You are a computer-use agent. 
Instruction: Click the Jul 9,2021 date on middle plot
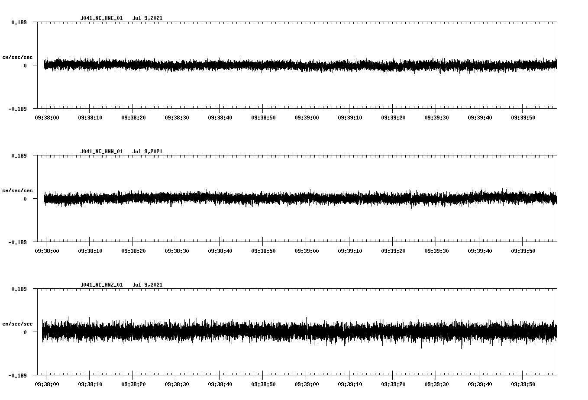tap(148, 151)
